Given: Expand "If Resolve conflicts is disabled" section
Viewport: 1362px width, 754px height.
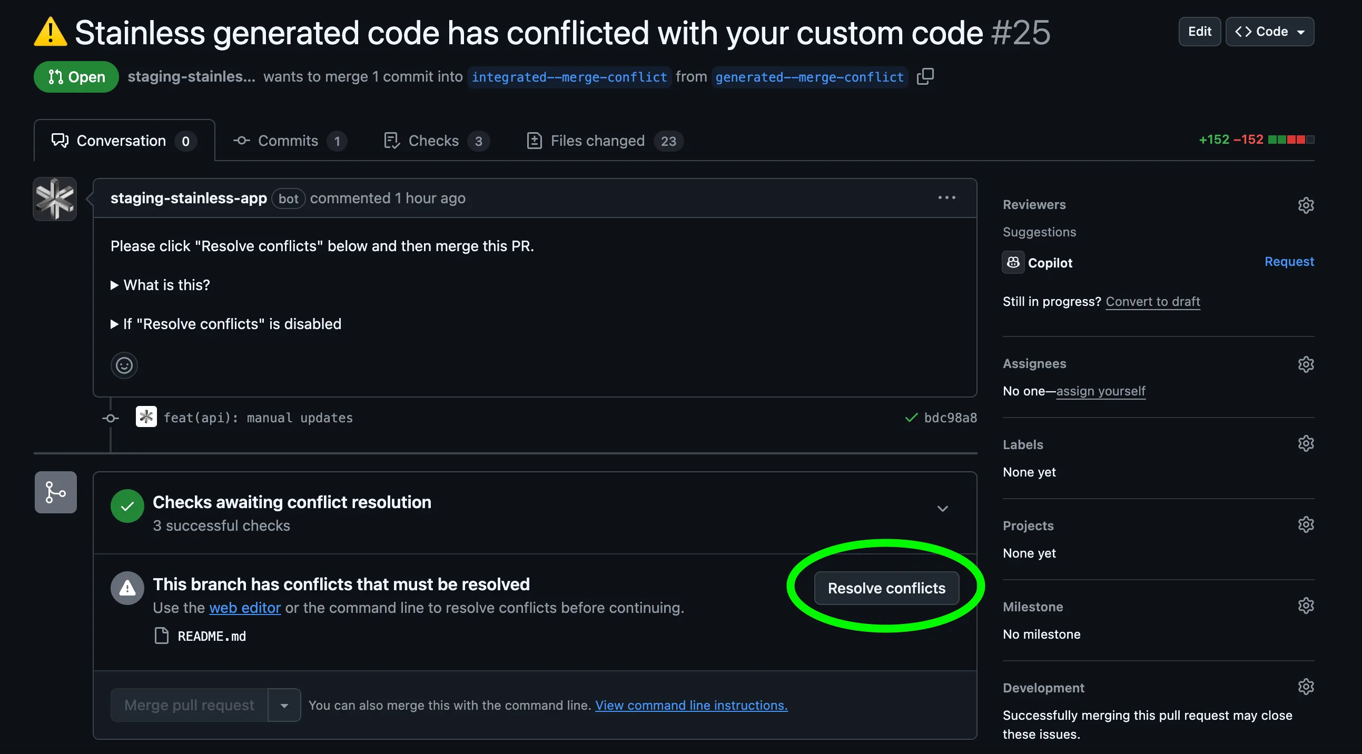Looking at the screenshot, I should (x=232, y=324).
